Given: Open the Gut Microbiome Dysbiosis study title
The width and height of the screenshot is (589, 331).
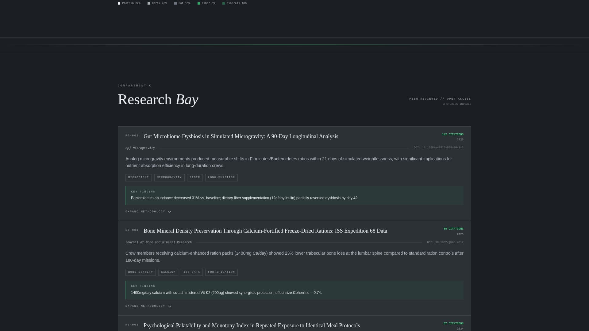Looking at the screenshot, I should point(241,137).
